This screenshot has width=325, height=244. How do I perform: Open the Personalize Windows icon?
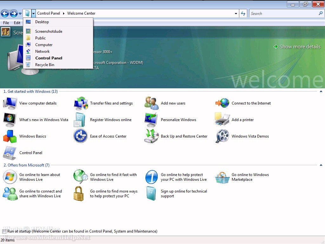(151, 120)
